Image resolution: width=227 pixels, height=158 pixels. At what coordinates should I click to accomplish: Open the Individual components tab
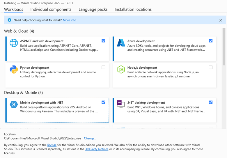coord(51,9)
